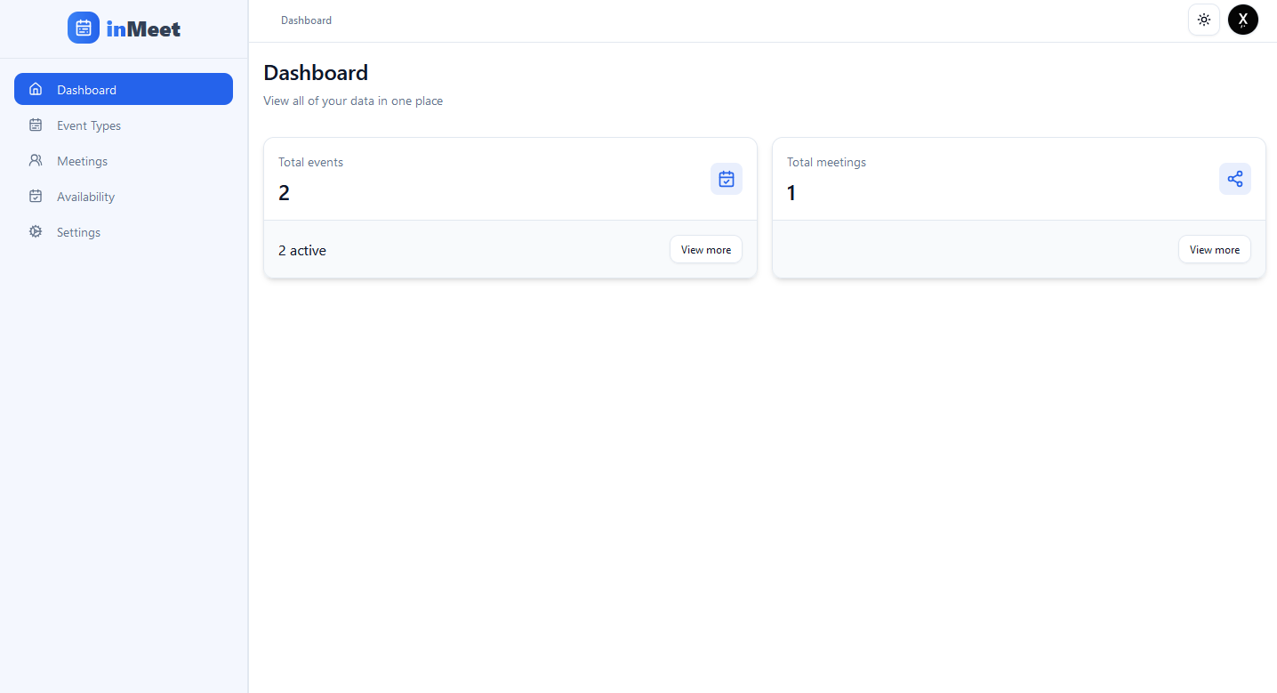Click share icon in Total meetings card

click(1235, 179)
